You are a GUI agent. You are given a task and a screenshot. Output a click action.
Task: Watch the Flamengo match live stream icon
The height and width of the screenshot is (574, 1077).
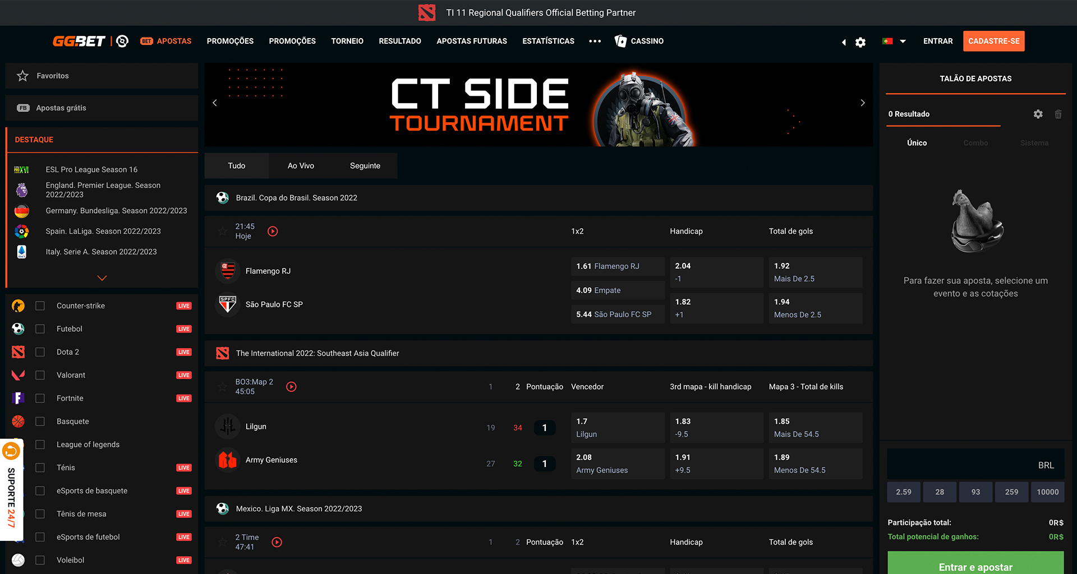(273, 231)
